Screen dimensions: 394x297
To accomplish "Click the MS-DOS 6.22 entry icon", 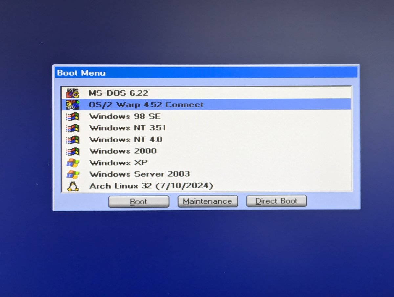I will [73, 93].
